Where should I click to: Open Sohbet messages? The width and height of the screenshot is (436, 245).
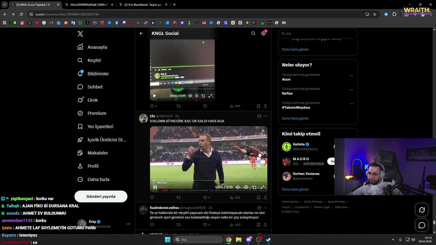(x=90, y=87)
